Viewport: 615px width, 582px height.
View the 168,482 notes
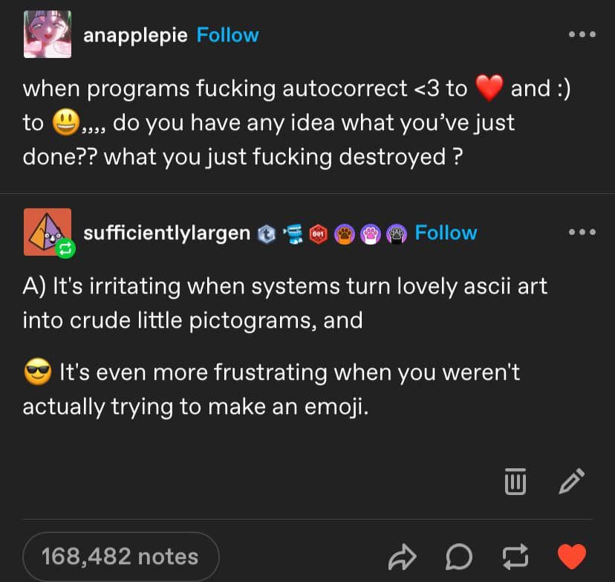point(120,557)
